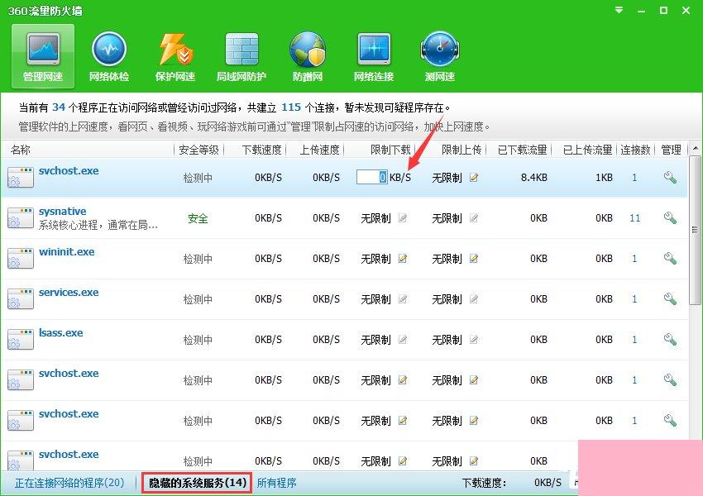Sort by 已下载流量 column header
This screenshot has width=703, height=496.
[523, 150]
